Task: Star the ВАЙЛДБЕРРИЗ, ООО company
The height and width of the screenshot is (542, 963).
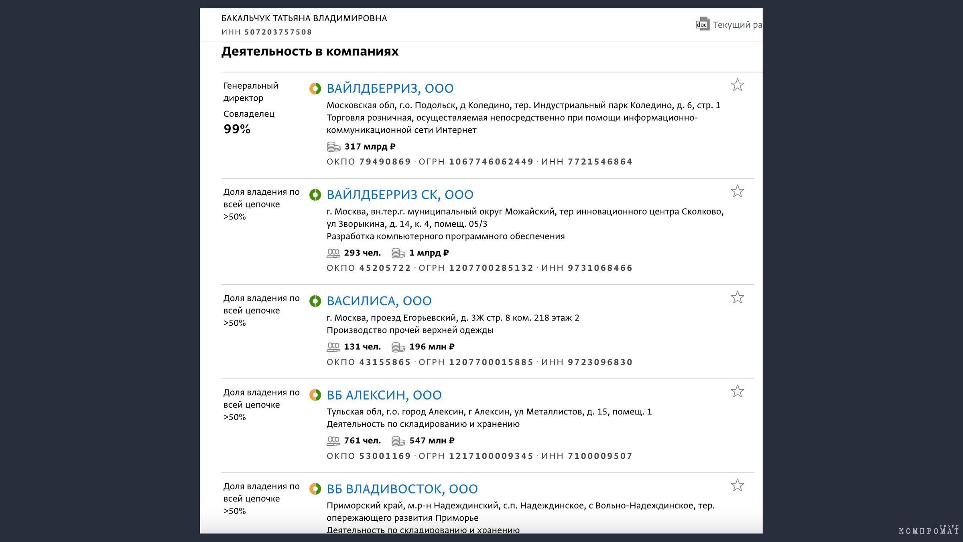Action: click(737, 85)
